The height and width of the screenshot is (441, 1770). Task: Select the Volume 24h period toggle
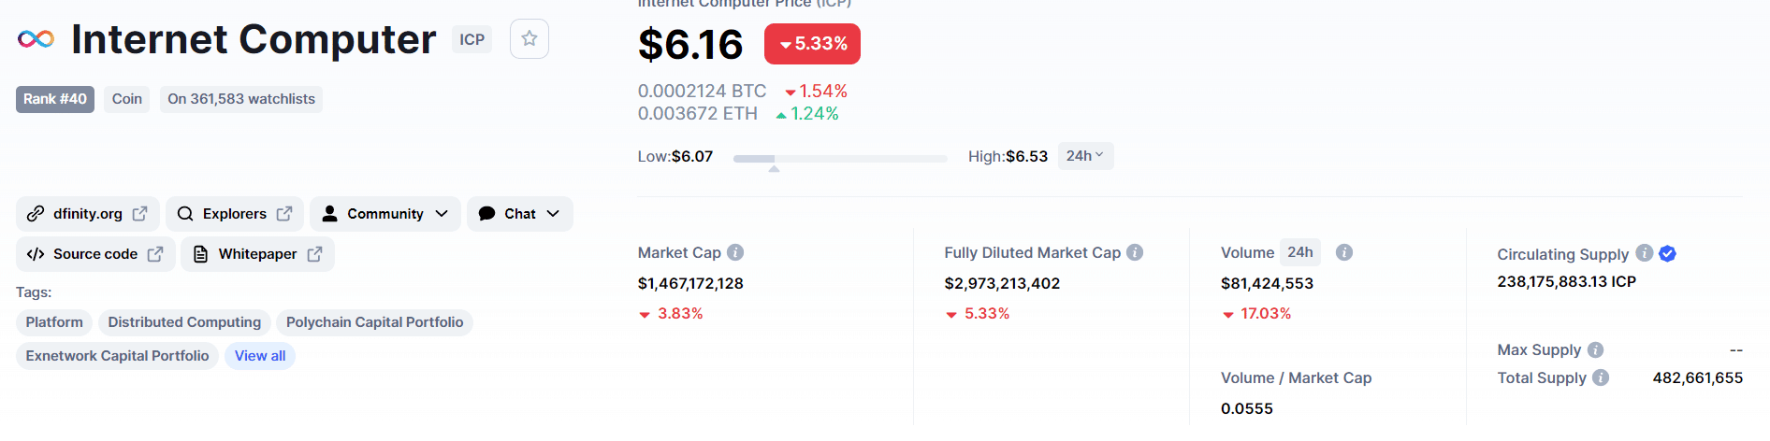pyautogui.click(x=1299, y=252)
